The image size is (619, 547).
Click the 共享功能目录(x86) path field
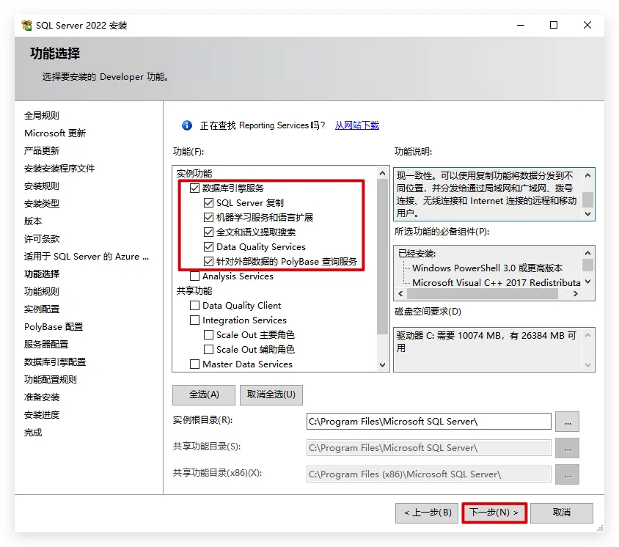click(x=429, y=474)
